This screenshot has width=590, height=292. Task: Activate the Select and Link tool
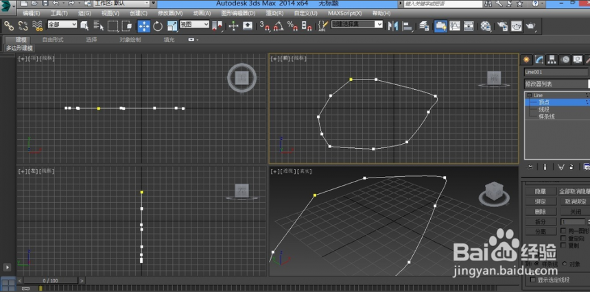coord(9,26)
